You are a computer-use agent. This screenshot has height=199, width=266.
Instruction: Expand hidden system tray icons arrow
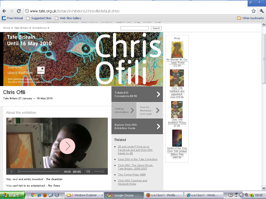coord(242,195)
